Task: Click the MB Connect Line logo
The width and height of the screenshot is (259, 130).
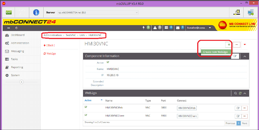Action: [237, 25]
